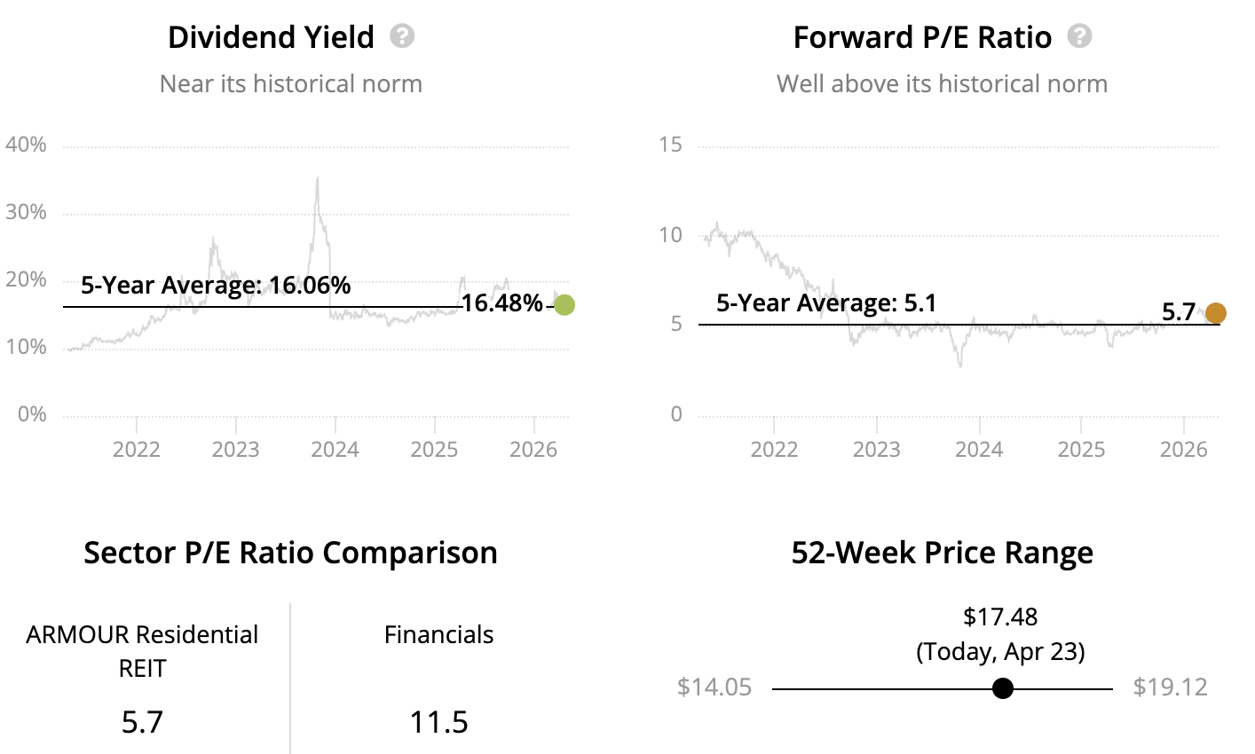Viewport: 1255px width, 754px height.
Task: Open the Forward P/E Ratio help tooltip icon
Action: pyautogui.click(x=1079, y=36)
